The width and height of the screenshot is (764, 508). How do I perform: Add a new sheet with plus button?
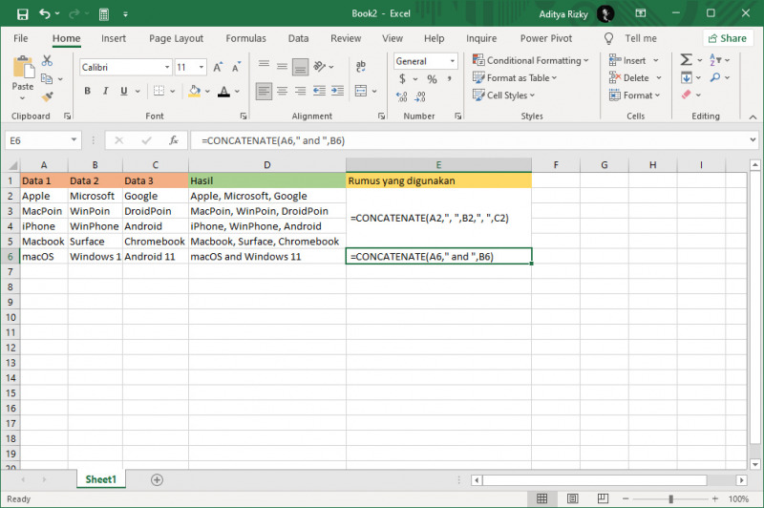pyautogui.click(x=157, y=479)
